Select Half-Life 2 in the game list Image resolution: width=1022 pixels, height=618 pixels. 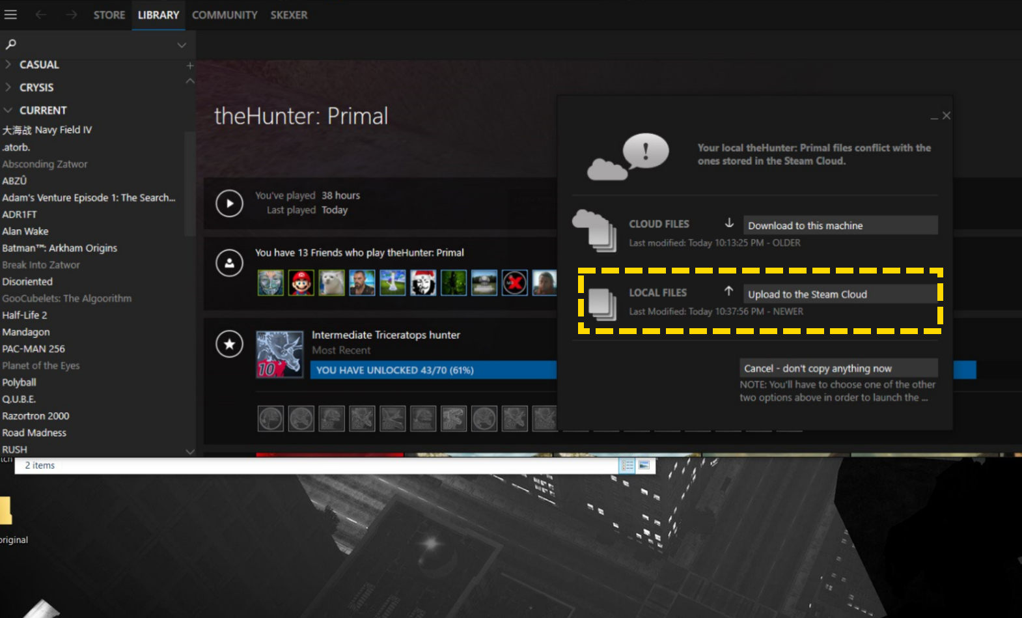pos(25,315)
